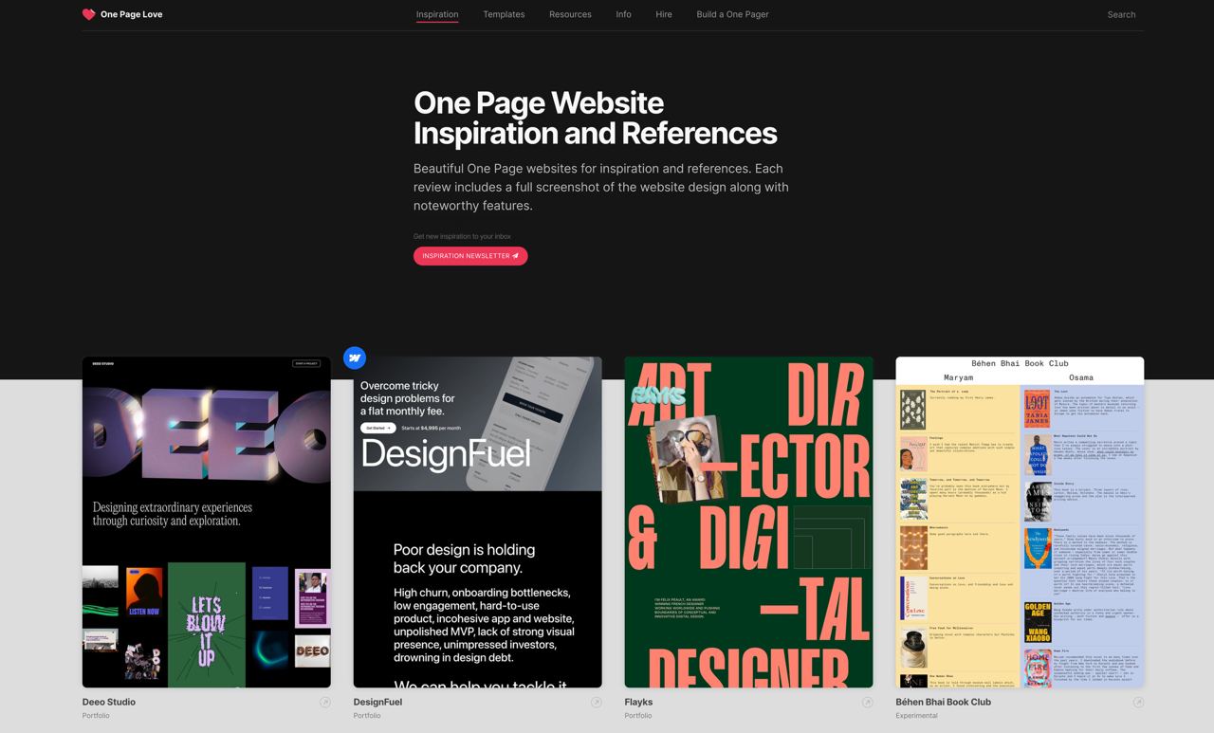Open the Resources nav item
This screenshot has height=733, width=1214.
tap(570, 14)
